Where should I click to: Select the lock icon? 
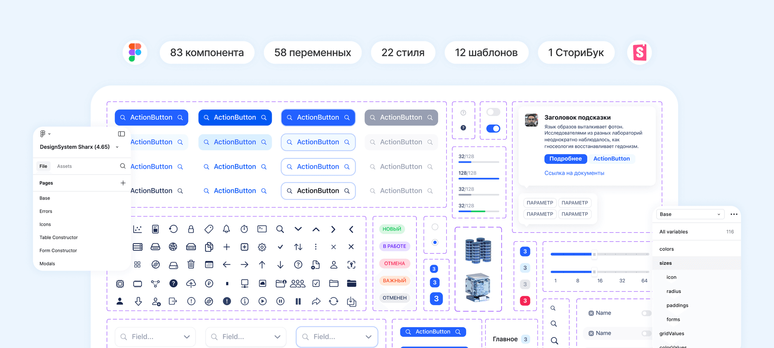pyautogui.click(x=191, y=229)
